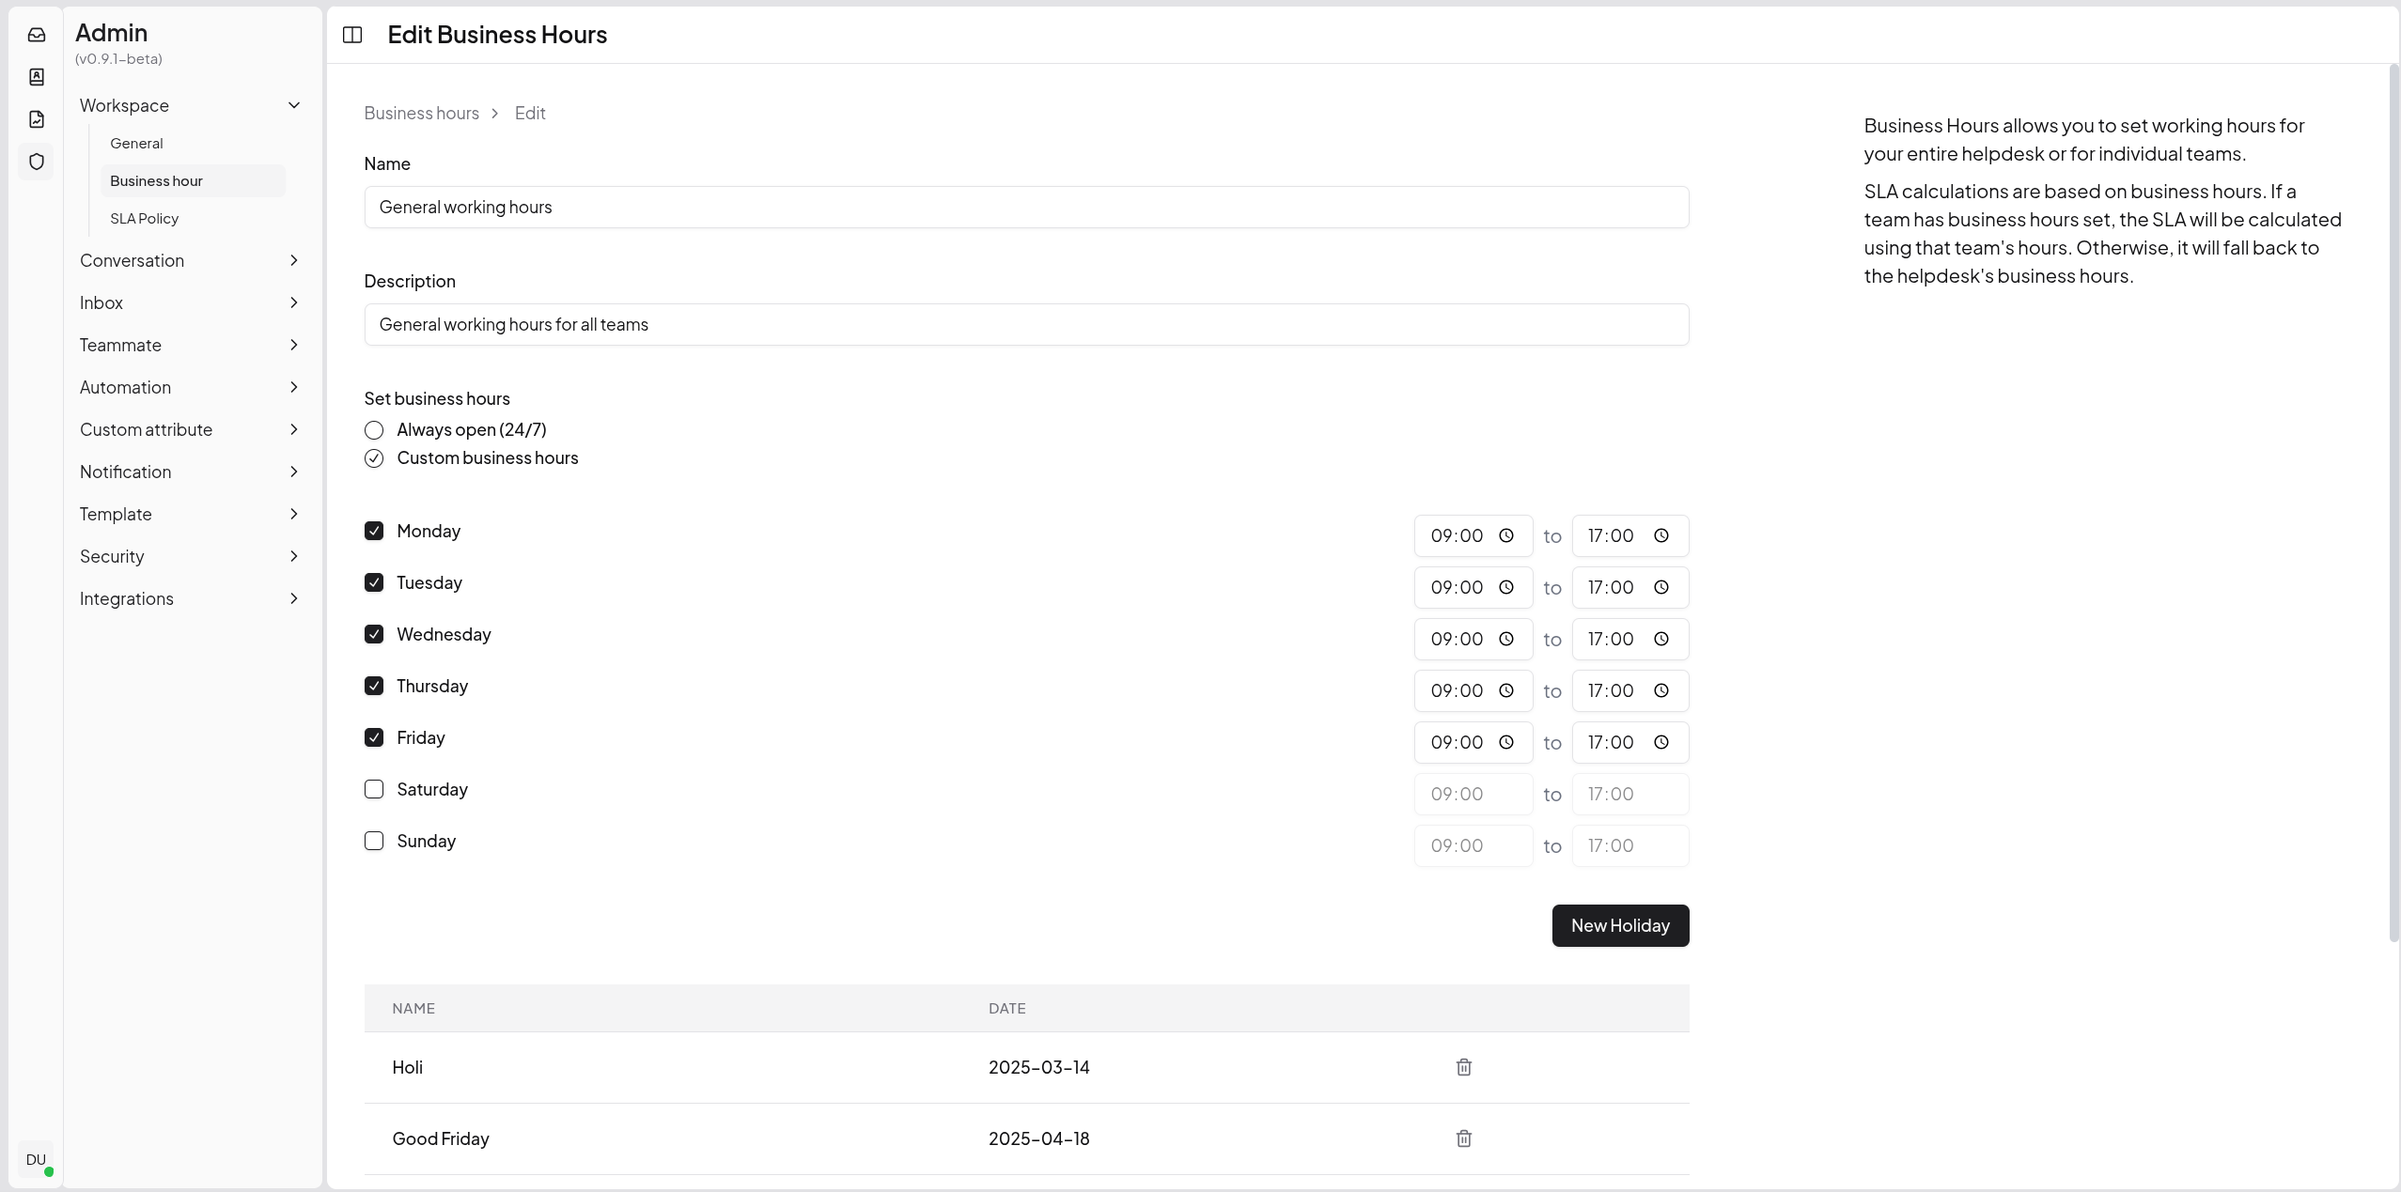The width and height of the screenshot is (2401, 1192).
Task: Click the admin shield icon
Action: [x=37, y=162]
